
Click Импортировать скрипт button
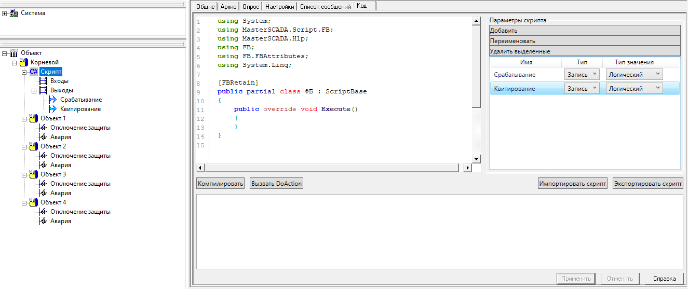point(573,184)
